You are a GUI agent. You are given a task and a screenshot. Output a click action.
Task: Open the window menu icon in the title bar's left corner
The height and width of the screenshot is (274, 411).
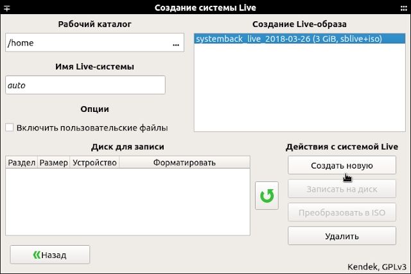7,8
